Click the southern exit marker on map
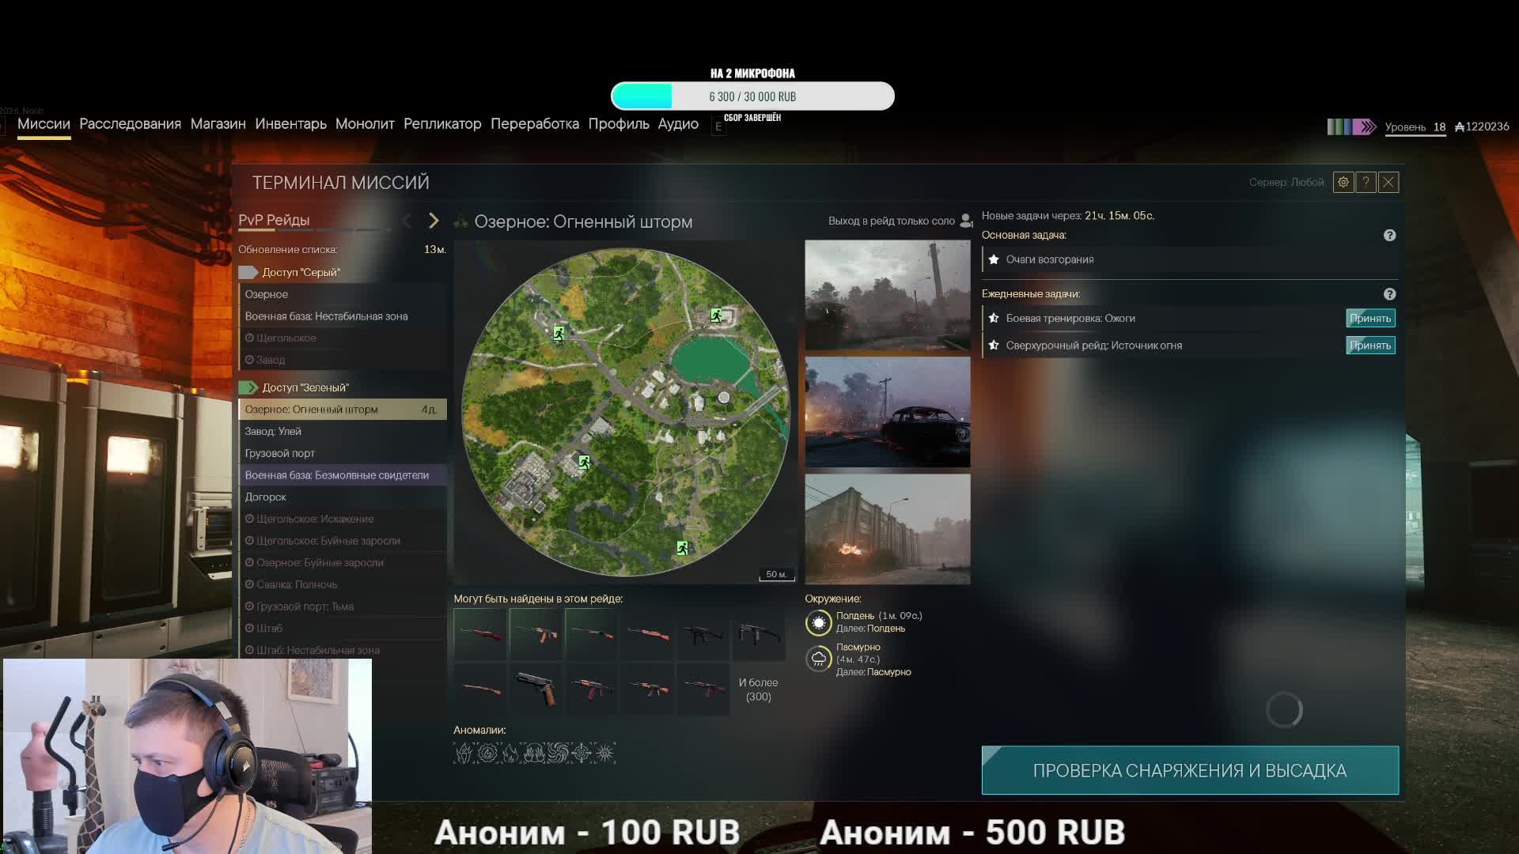Image resolution: width=1519 pixels, height=854 pixels. click(682, 548)
